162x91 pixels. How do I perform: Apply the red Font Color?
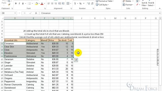point(42,4)
